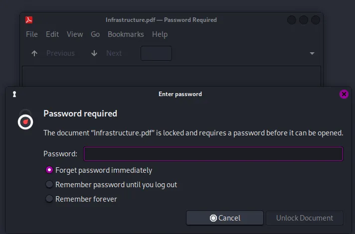The image size is (355, 234).
Task: Click the Previous page up arrow
Action: pos(34,53)
